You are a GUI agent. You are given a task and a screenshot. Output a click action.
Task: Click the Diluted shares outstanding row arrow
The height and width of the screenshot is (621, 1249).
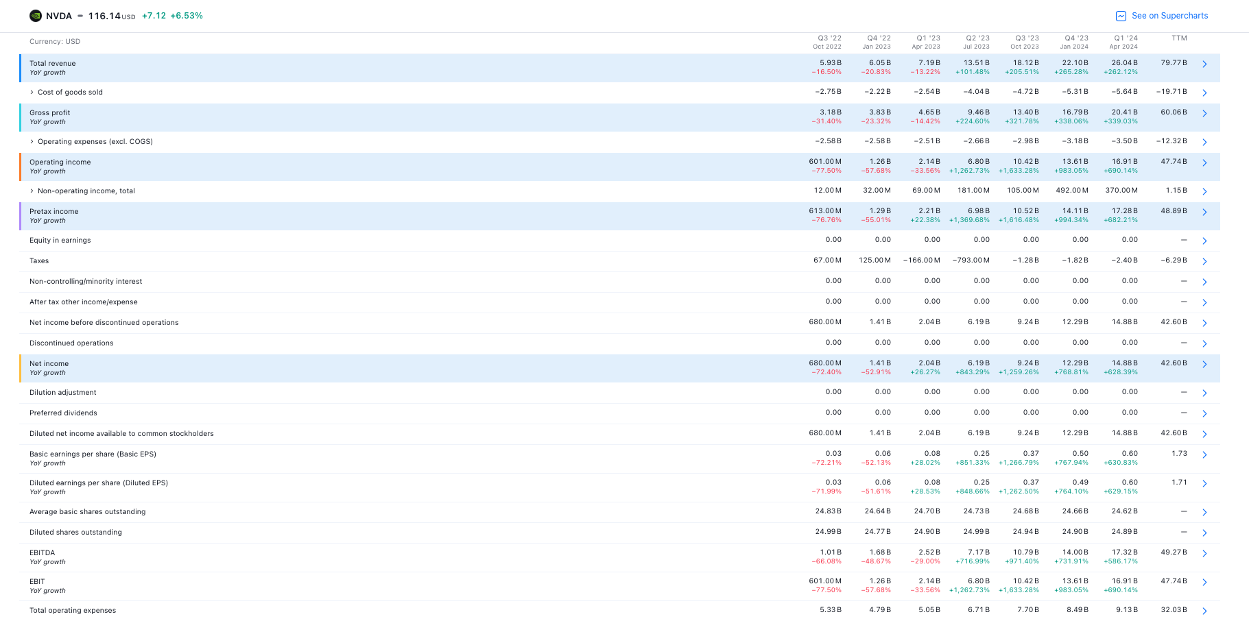point(1204,533)
